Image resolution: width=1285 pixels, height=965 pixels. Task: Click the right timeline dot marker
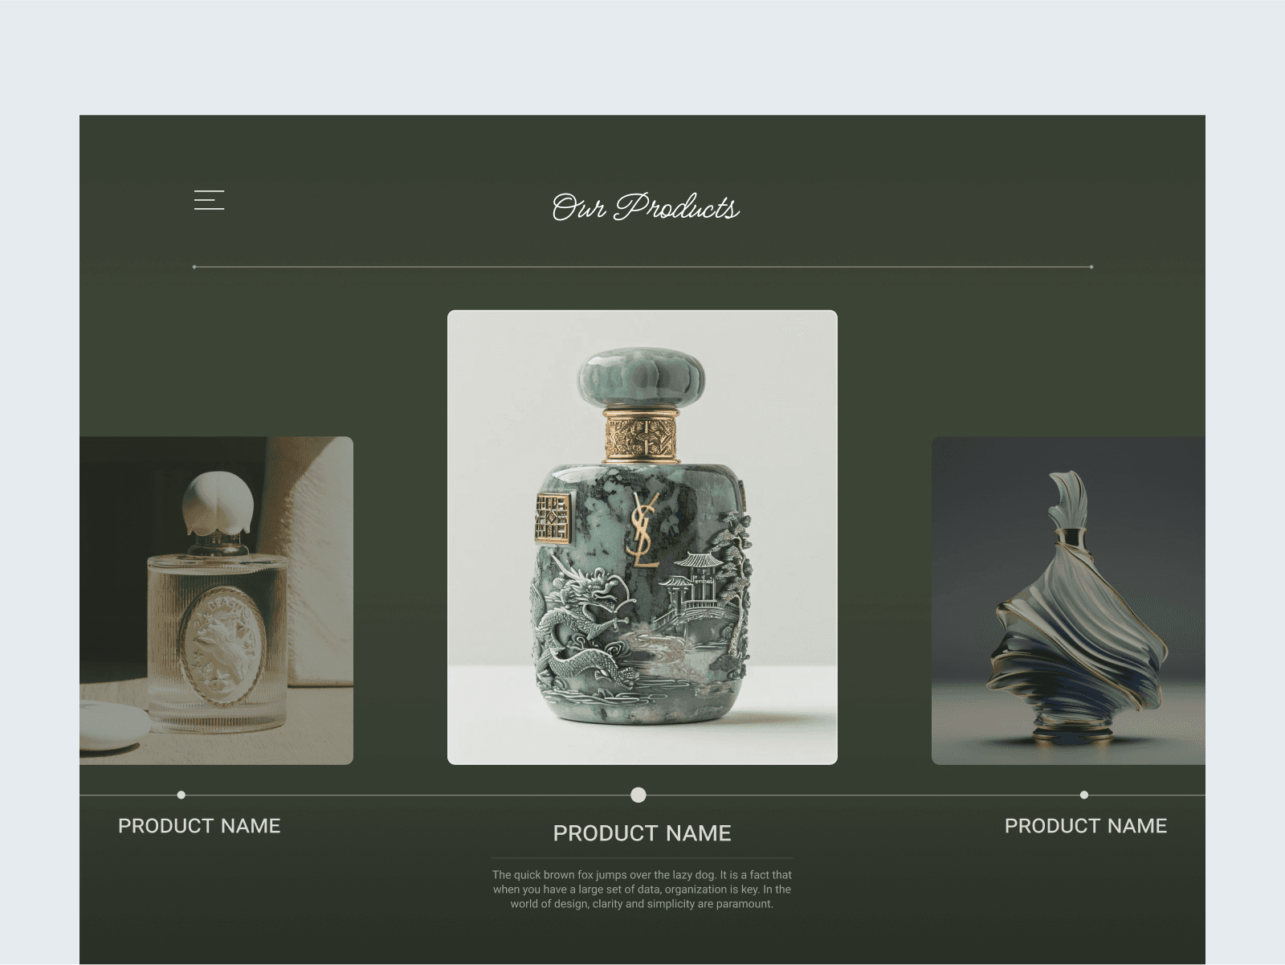[x=1084, y=795]
